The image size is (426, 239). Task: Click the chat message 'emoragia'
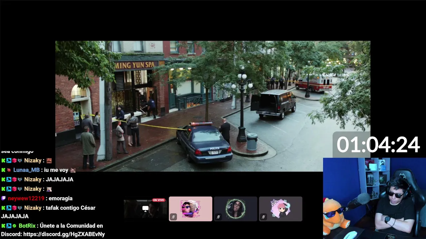coord(61,198)
